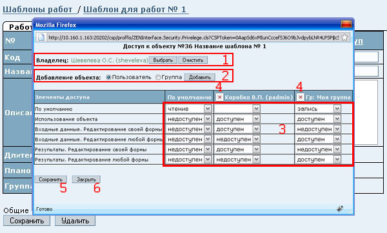The height and width of the screenshot is (233, 387).
Task: Click the Очистить owner button
Action: tap(193, 60)
